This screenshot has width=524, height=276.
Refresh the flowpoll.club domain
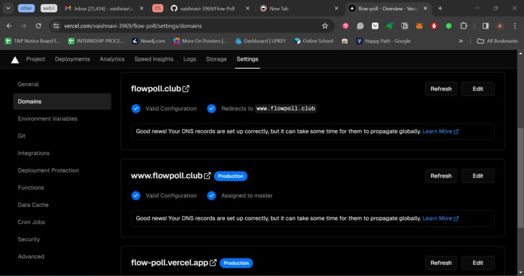(441, 89)
